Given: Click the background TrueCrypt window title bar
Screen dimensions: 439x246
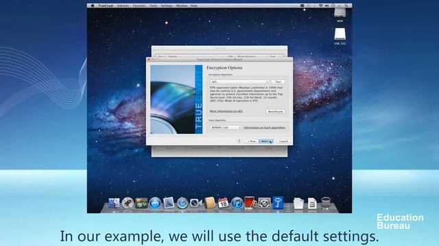Looking at the screenshot, I should [x=219, y=48].
